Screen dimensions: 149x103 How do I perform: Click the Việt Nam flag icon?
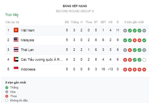(x=16, y=30)
